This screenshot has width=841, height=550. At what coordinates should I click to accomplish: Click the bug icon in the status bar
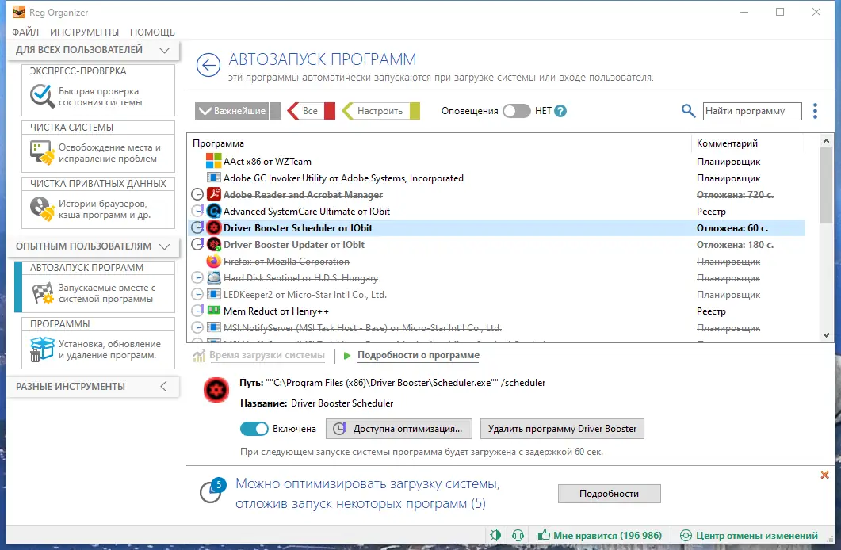click(x=495, y=535)
